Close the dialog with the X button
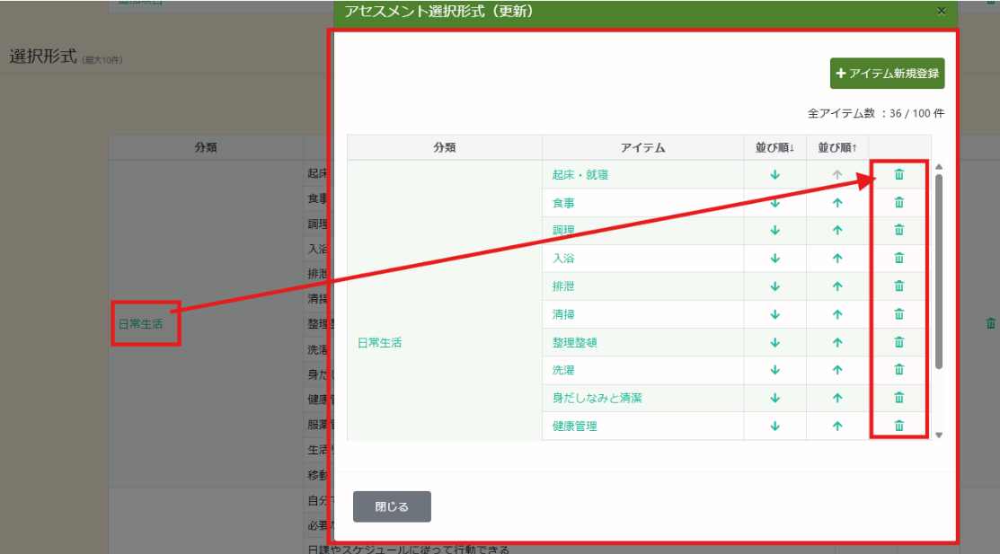This screenshot has width=1000, height=554. click(941, 11)
